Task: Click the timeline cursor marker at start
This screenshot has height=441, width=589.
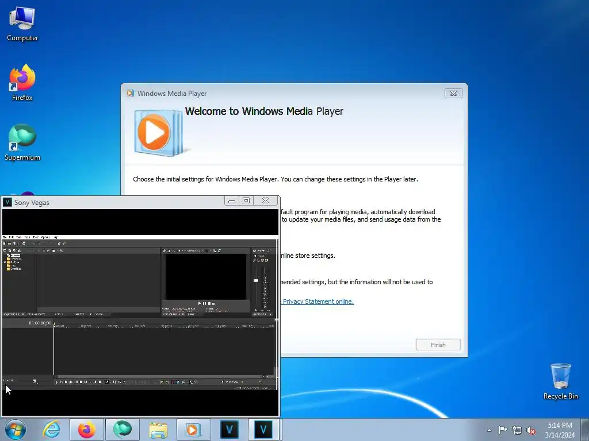Action: (x=54, y=325)
